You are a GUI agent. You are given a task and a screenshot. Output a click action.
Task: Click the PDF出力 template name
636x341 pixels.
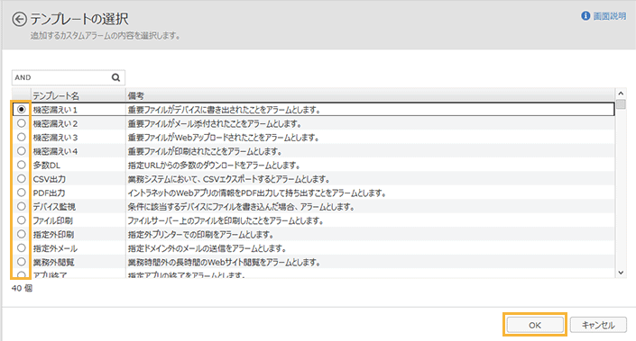pyautogui.click(x=49, y=193)
